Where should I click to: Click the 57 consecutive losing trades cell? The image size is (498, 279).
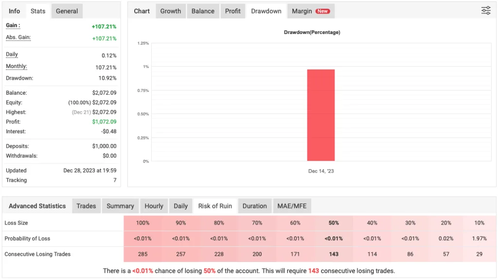pyautogui.click(x=446, y=254)
